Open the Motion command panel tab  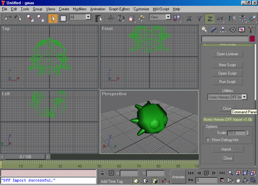click(x=232, y=29)
